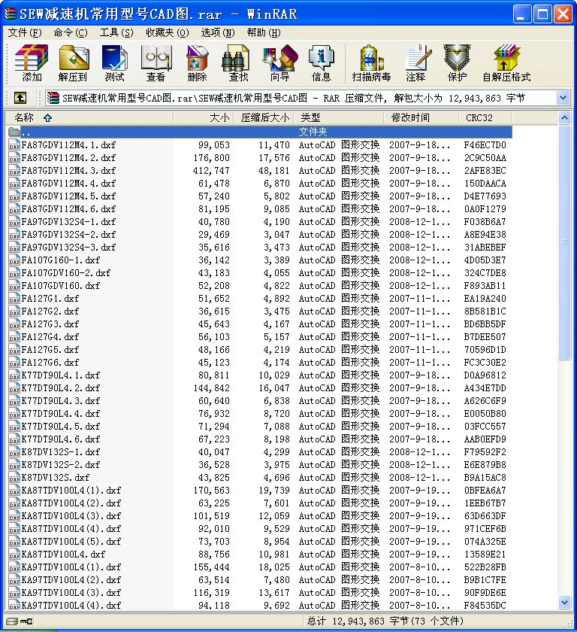Select file K77DT90L4.1.dxf
The image size is (577, 632).
click(x=60, y=375)
